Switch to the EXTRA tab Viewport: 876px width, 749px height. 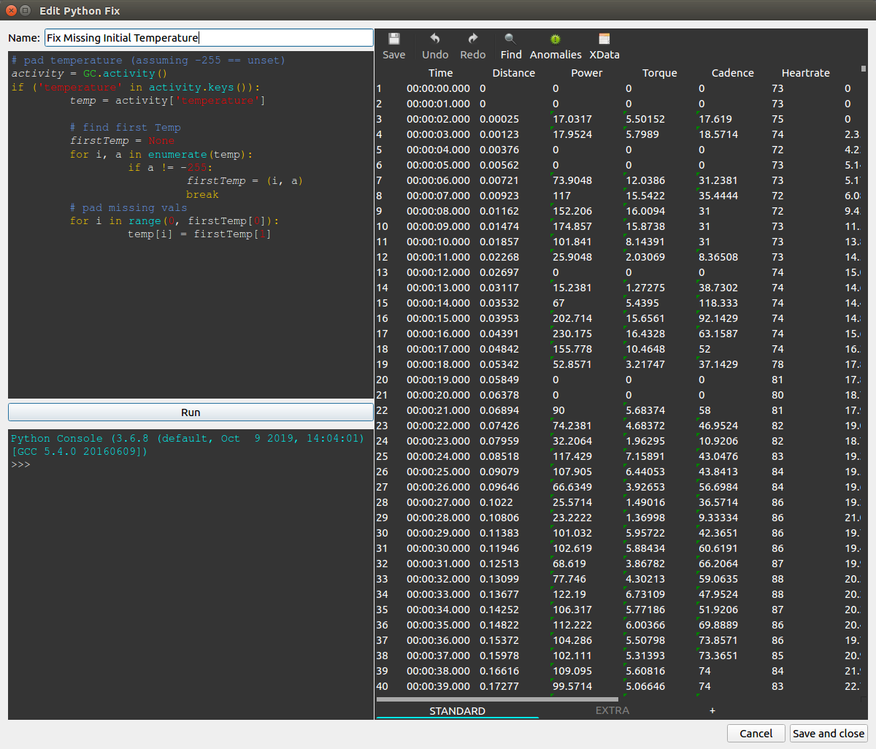tap(612, 710)
